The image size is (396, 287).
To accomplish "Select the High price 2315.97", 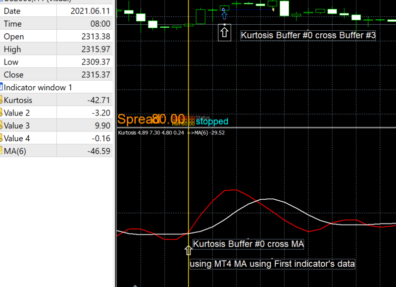I will (96, 49).
